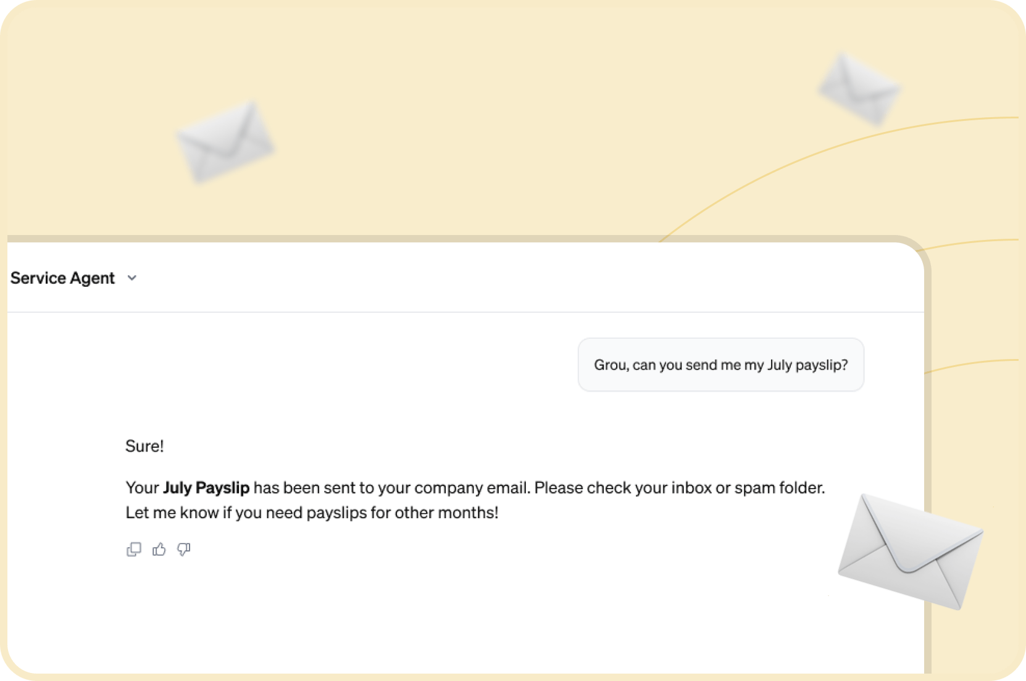Image resolution: width=1026 pixels, height=681 pixels.
Task: Click the "Sure!" reply line
Action: (144, 446)
